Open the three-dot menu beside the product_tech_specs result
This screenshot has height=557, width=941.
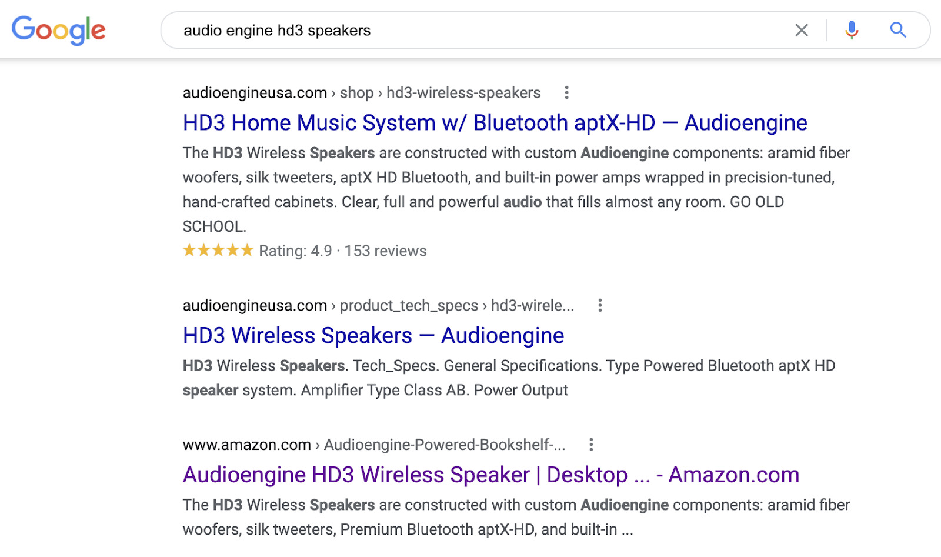pos(600,305)
